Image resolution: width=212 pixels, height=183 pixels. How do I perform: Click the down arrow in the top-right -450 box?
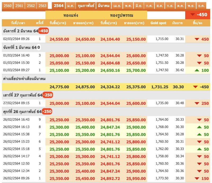coord(192,15)
